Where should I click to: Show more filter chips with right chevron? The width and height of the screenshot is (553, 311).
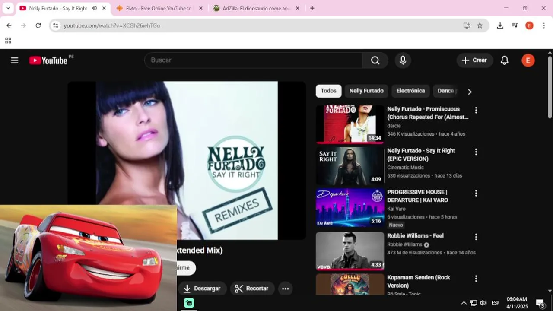tap(470, 92)
